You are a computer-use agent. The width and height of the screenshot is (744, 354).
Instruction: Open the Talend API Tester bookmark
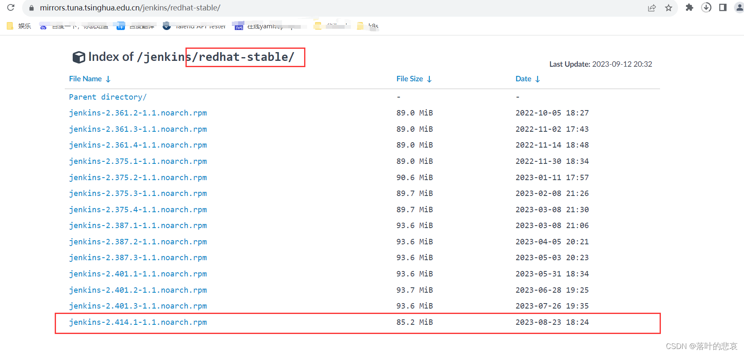pos(194,26)
